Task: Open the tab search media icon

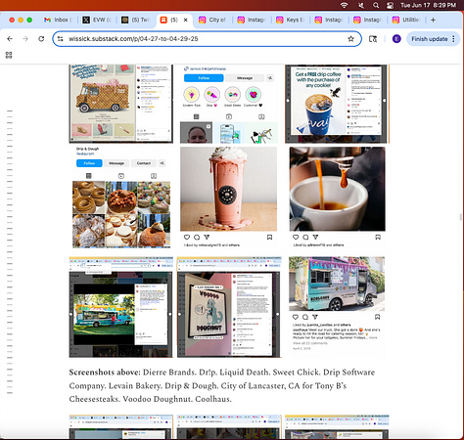Action: pyautogui.click(x=373, y=39)
